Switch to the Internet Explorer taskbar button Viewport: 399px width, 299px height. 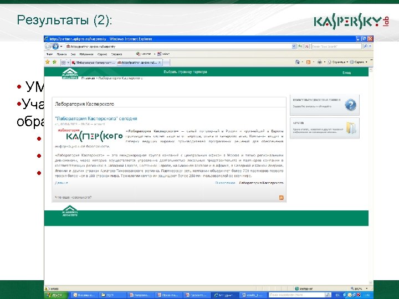point(225,295)
